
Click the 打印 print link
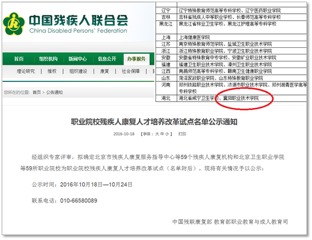click(182, 134)
